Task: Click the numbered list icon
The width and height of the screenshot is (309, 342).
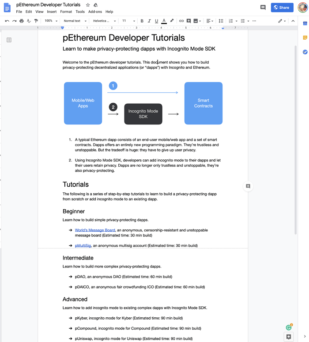Action: tap(231, 21)
